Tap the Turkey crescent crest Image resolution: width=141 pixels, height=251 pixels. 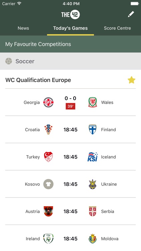coord(48,157)
